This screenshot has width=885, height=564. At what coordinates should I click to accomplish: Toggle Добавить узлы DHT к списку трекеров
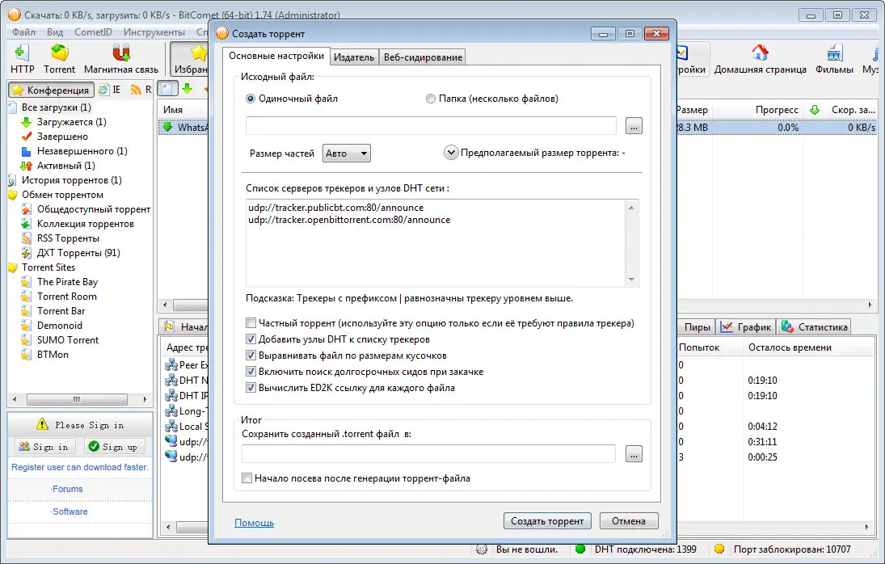pos(251,339)
